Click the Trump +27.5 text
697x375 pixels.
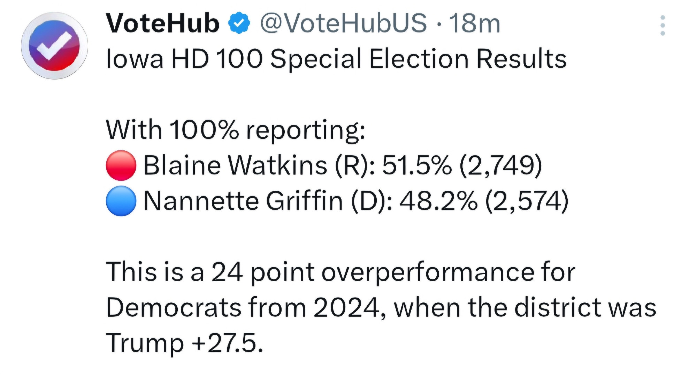pyautogui.click(x=184, y=343)
